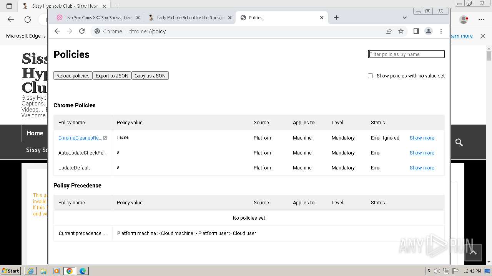Close the Policies tab

click(x=322, y=18)
